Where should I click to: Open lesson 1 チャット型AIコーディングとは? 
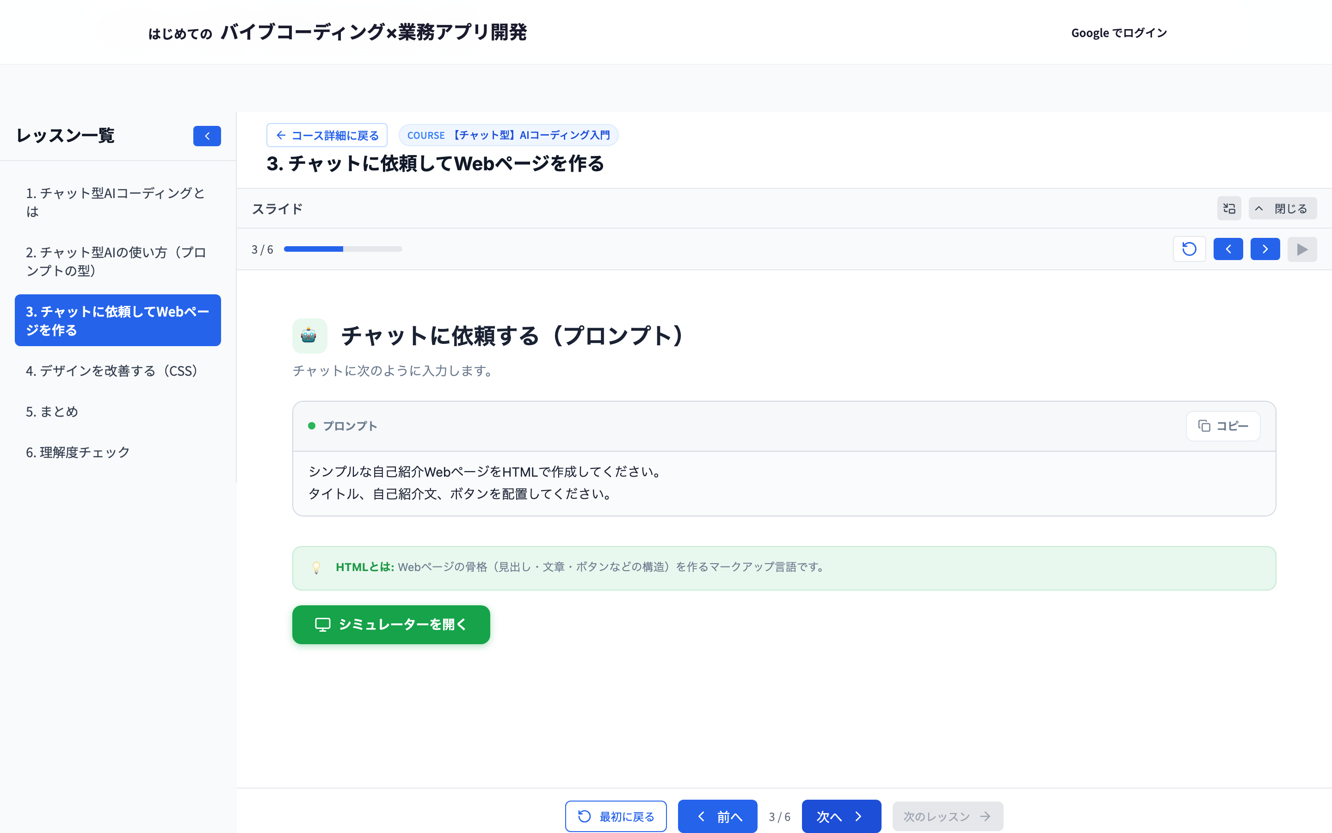click(118, 202)
